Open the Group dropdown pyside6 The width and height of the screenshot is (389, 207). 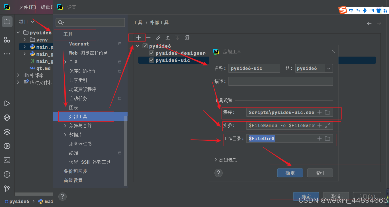[x=329, y=68]
